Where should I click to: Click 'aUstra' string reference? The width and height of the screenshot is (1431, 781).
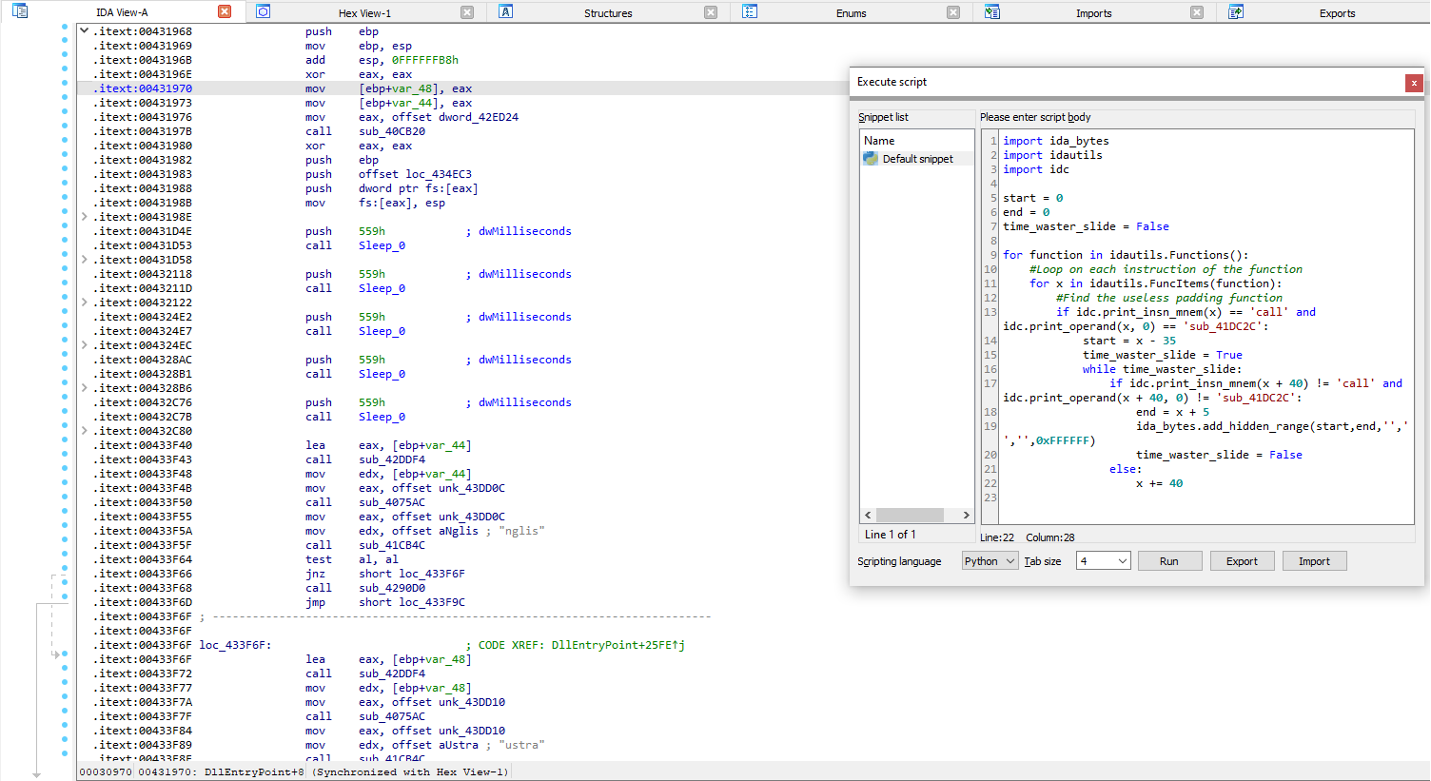pos(459,745)
